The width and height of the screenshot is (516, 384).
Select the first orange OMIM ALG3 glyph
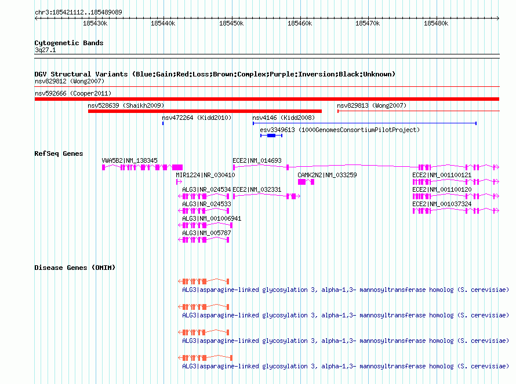tap(204, 281)
